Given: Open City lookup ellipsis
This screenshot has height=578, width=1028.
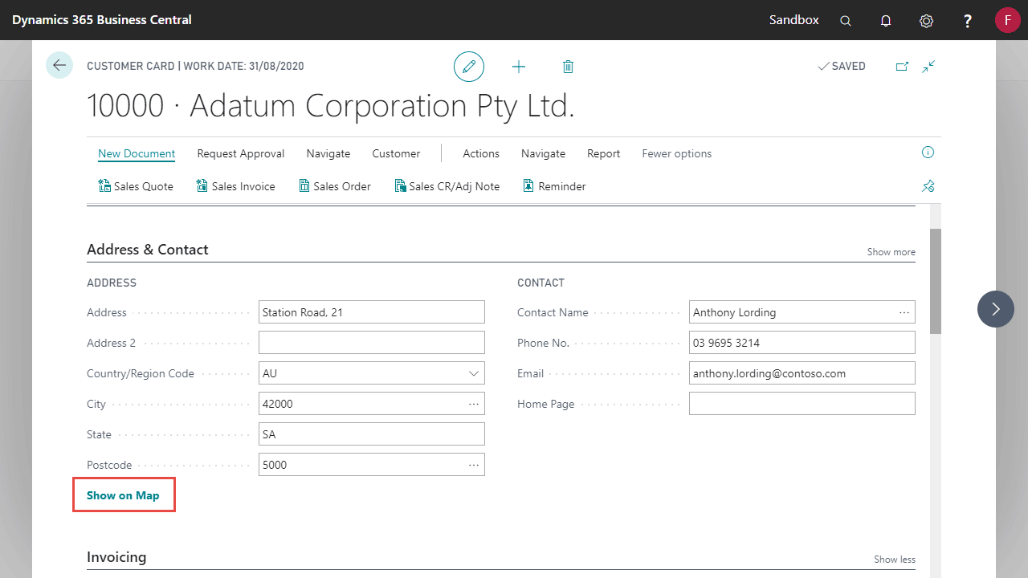Looking at the screenshot, I should (474, 404).
